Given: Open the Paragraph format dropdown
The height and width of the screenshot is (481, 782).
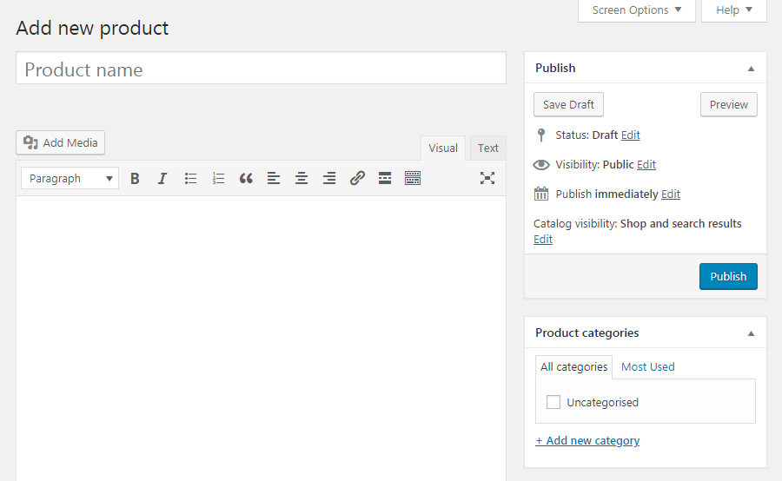Looking at the screenshot, I should [x=70, y=178].
